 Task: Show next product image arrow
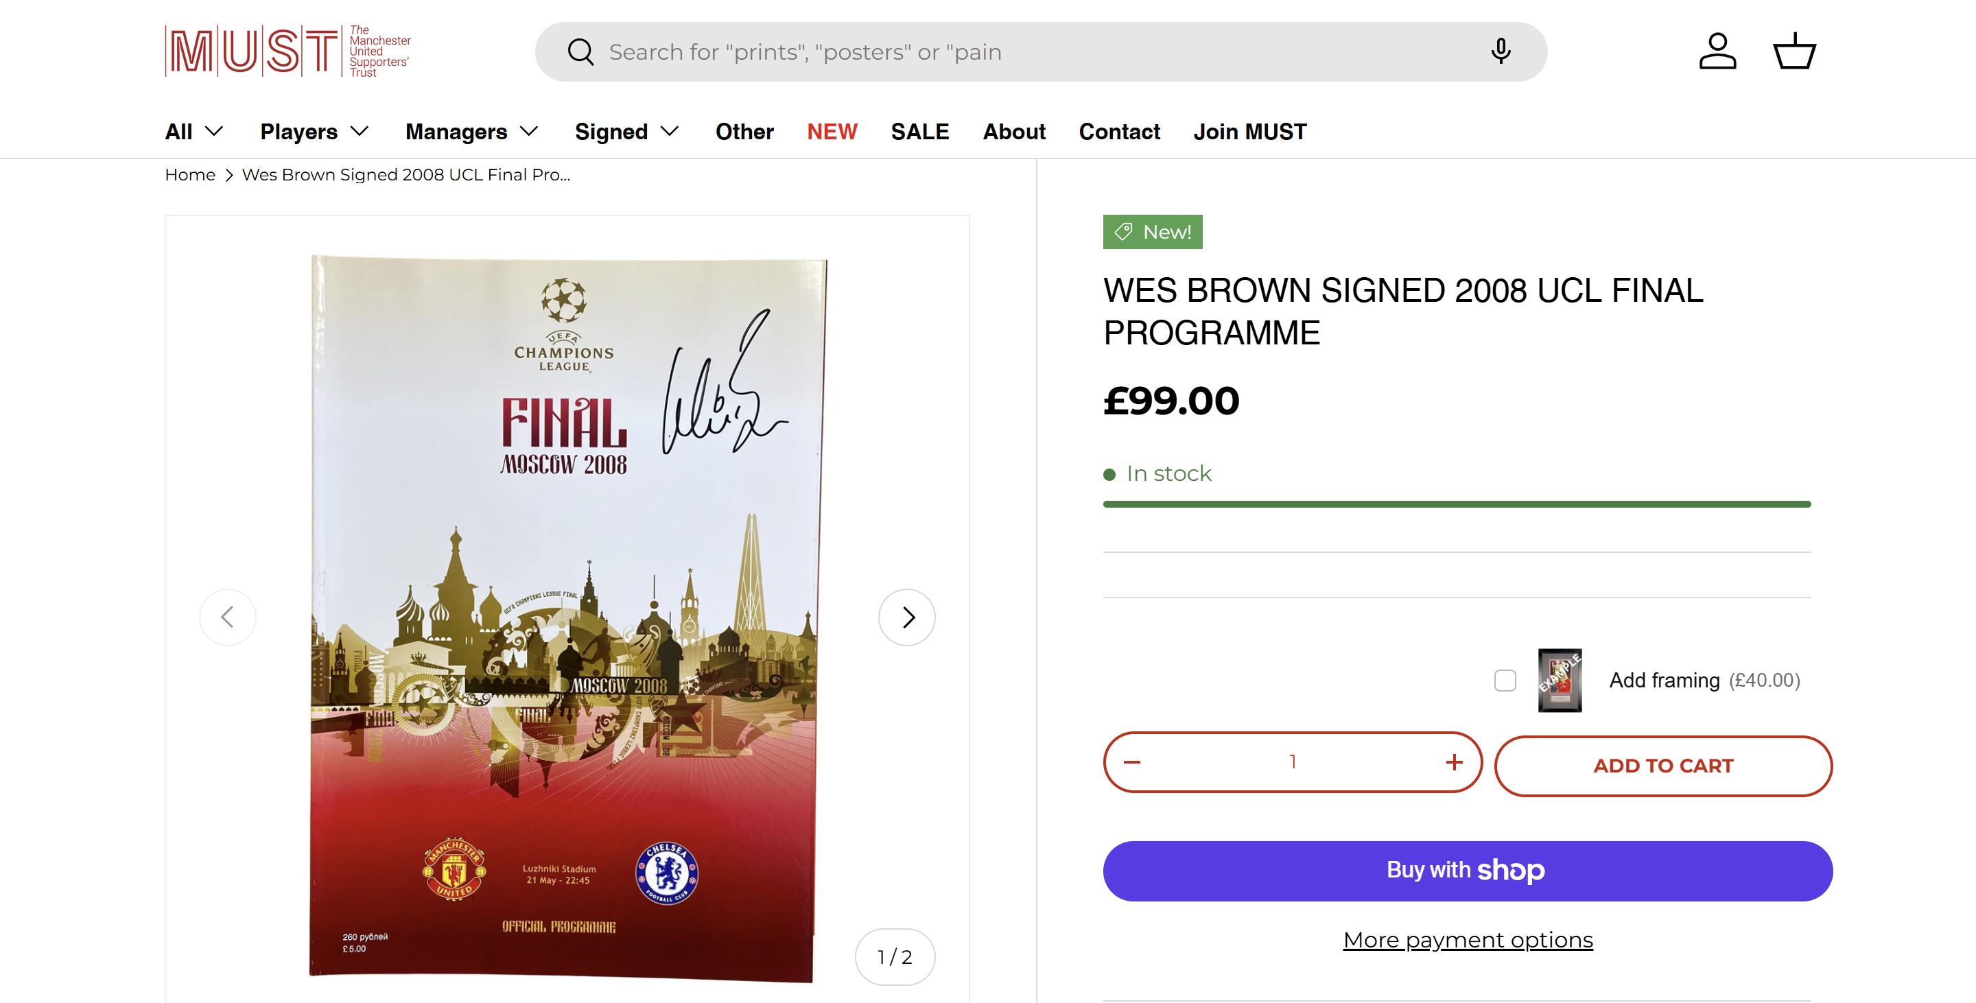906,617
